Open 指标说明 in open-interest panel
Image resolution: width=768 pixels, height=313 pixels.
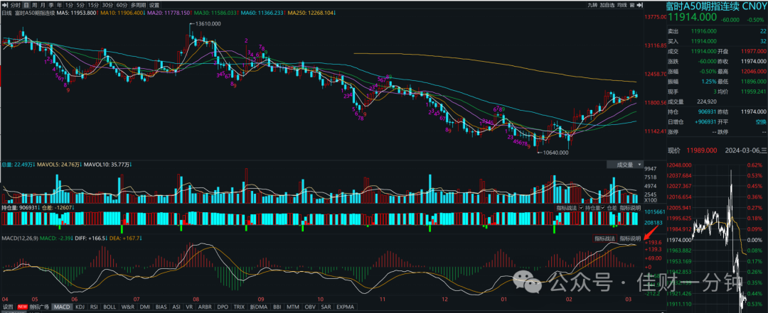630,208
